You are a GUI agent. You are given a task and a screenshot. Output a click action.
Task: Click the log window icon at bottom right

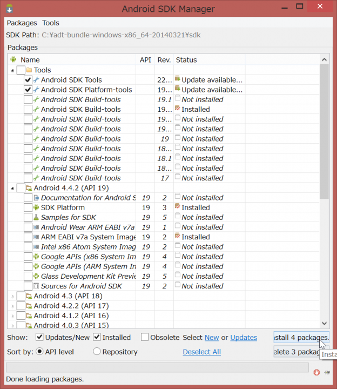327,372
